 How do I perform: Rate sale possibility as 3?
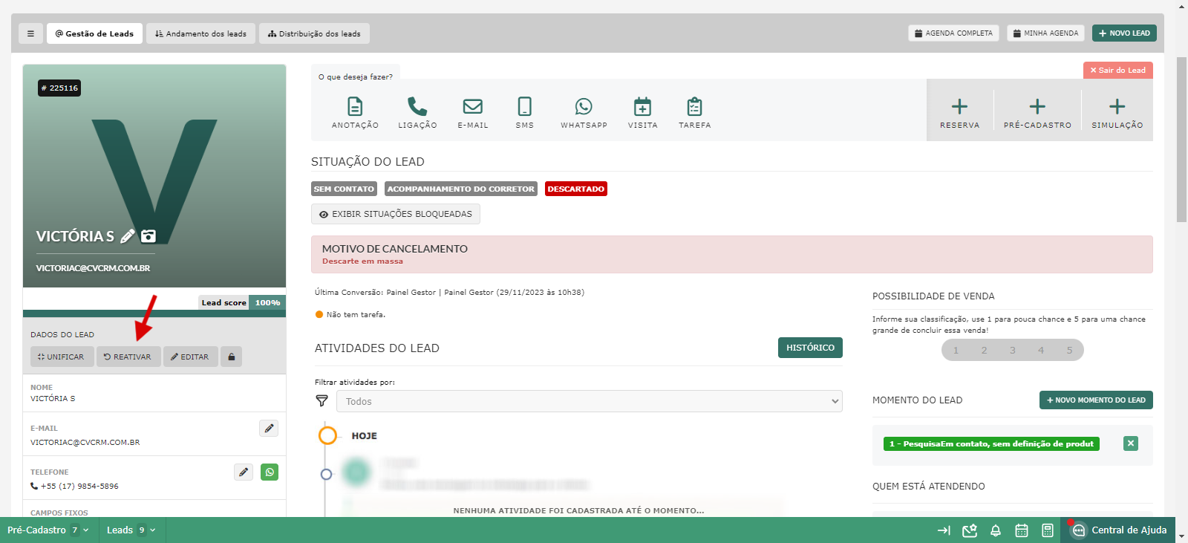coord(1013,350)
